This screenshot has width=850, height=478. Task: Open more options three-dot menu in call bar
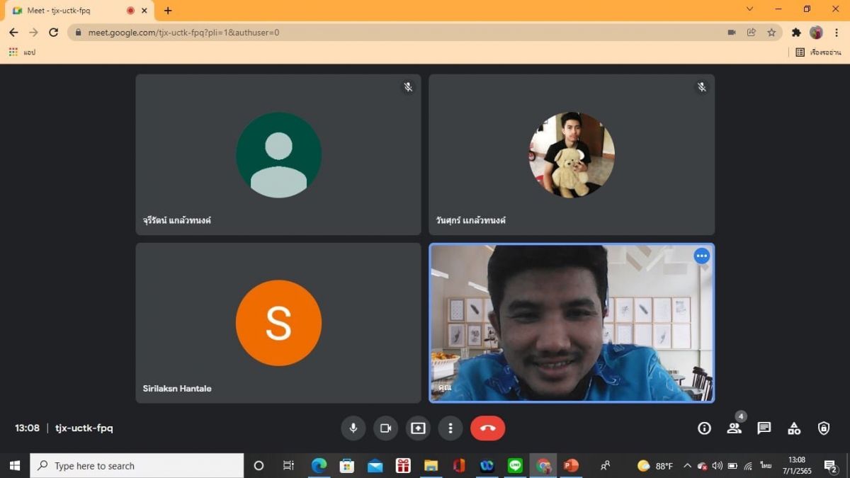pos(450,428)
